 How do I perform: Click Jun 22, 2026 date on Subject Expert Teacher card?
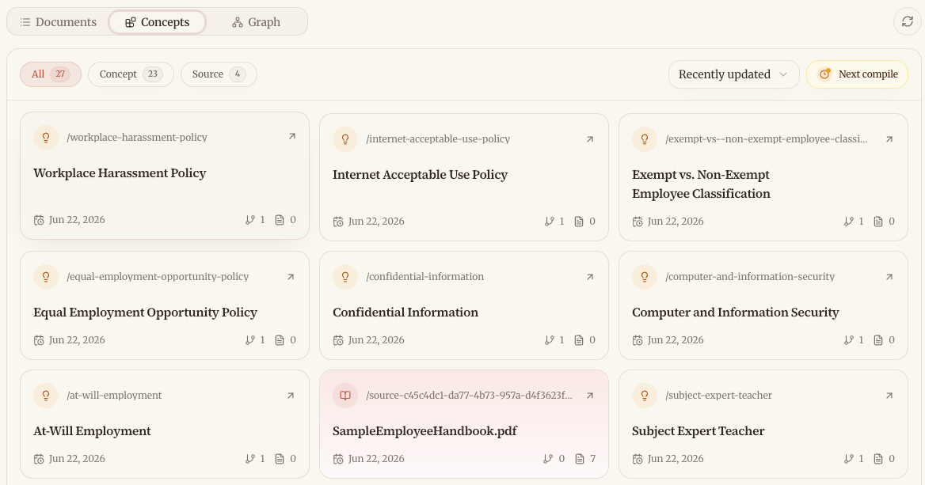676,458
